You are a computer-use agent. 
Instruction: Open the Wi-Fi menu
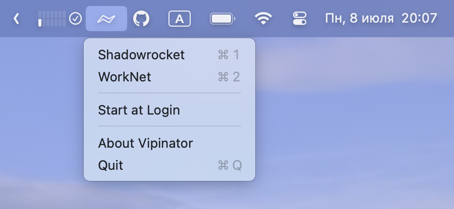point(262,19)
